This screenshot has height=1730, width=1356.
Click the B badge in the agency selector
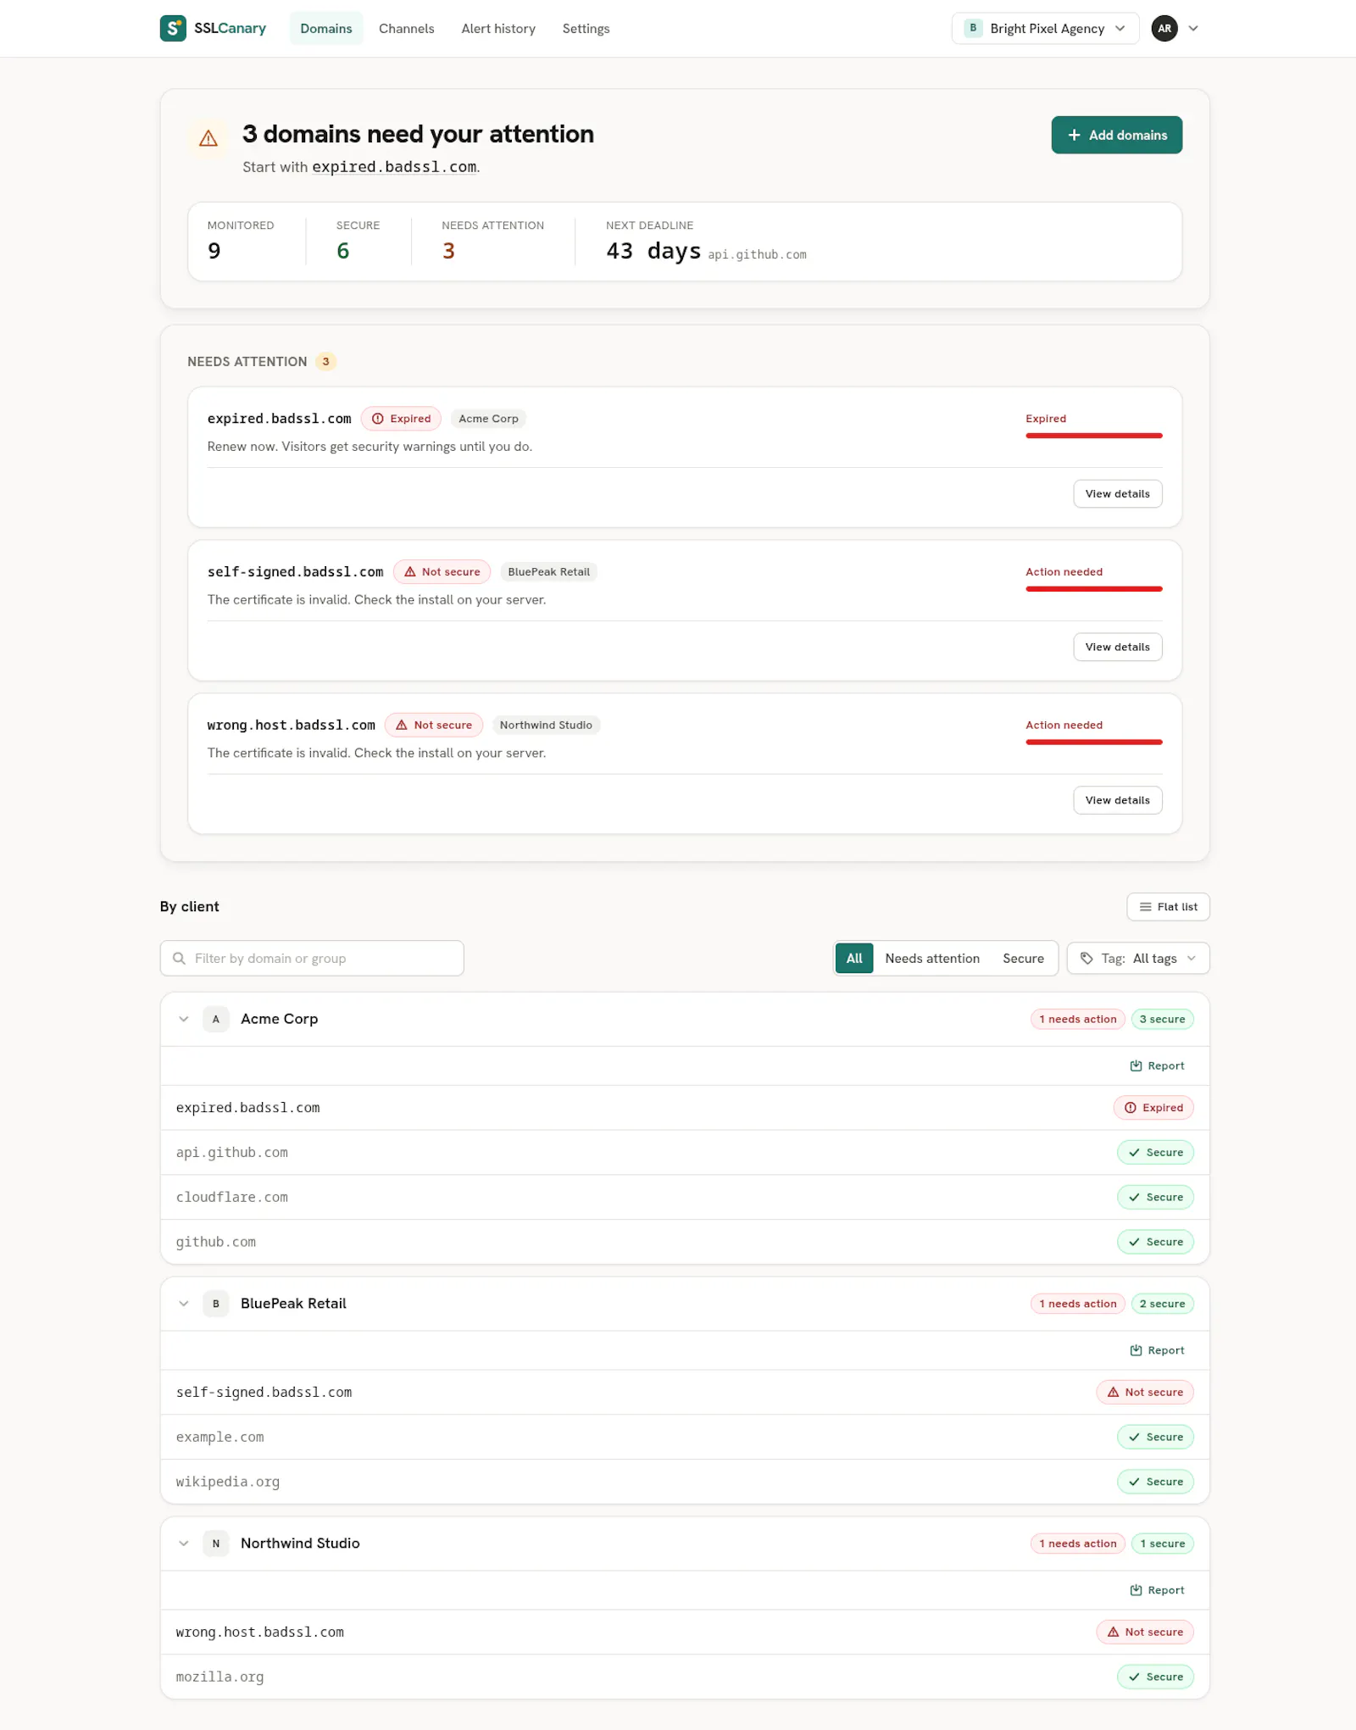click(973, 28)
